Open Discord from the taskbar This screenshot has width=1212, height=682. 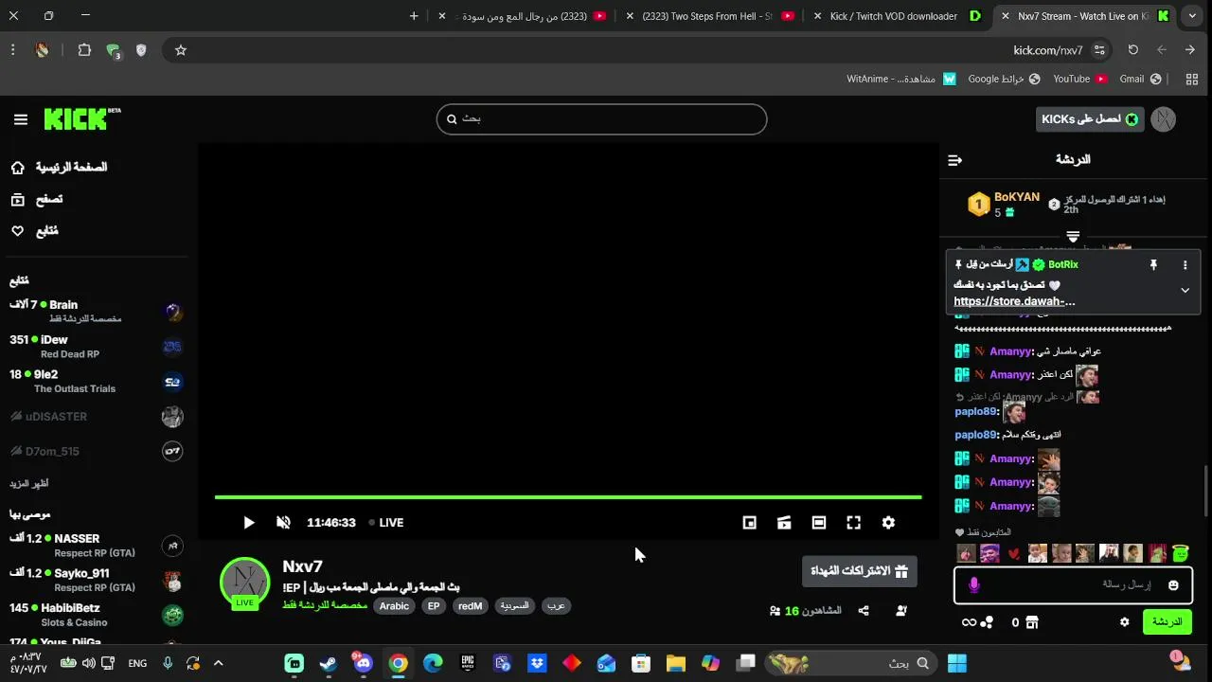pyautogui.click(x=363, y=663)
